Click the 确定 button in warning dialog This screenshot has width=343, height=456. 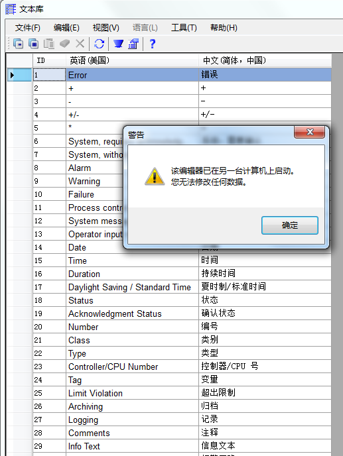point(290,225)
